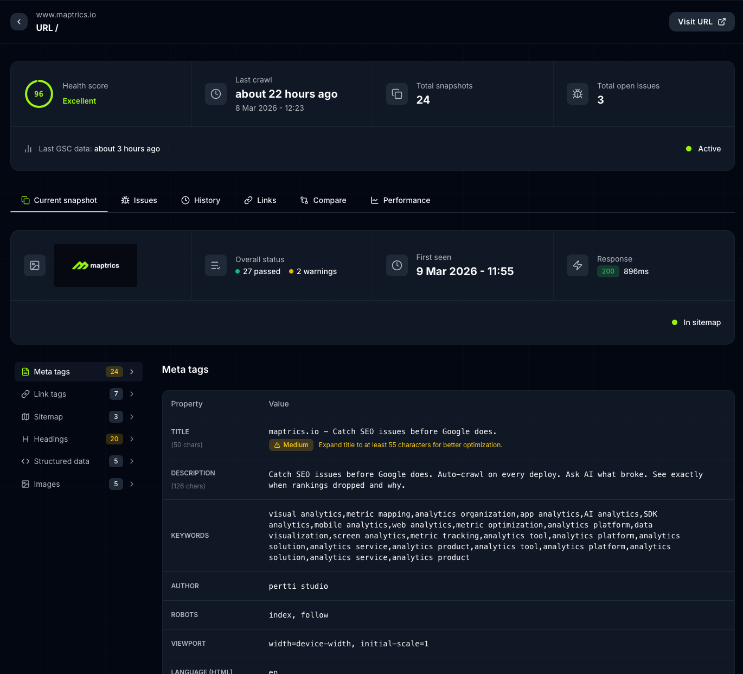Go back using the chevron button

pos(19,22)
